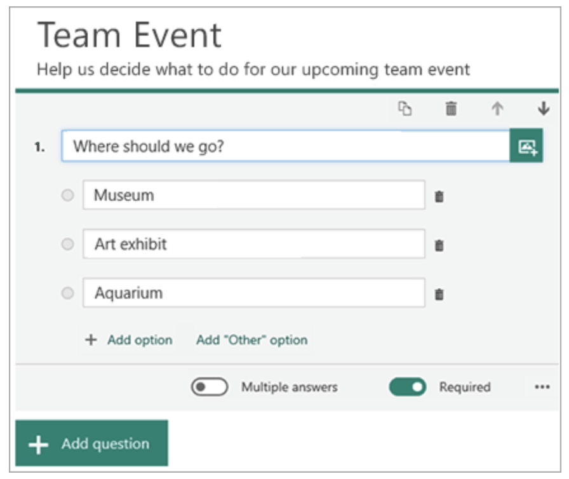This screenshot has width=569, height=479.
Task: Click the copy question icon
Action: 405,109
